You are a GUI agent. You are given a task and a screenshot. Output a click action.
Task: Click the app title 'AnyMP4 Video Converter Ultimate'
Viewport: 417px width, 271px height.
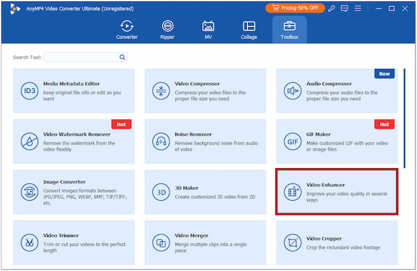pos(80,9)
